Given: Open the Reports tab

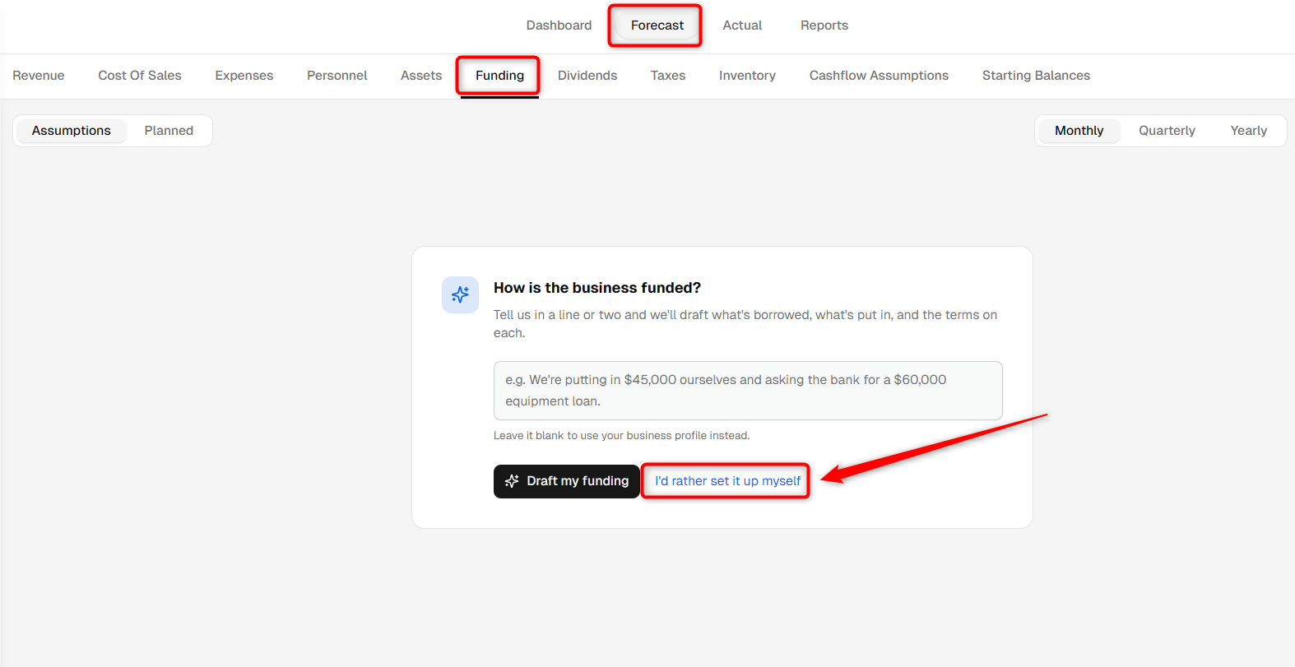Looking at the screenshot, I should pos(824,25).
